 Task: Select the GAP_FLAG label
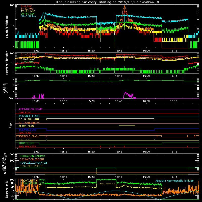[x=25, y=112]
